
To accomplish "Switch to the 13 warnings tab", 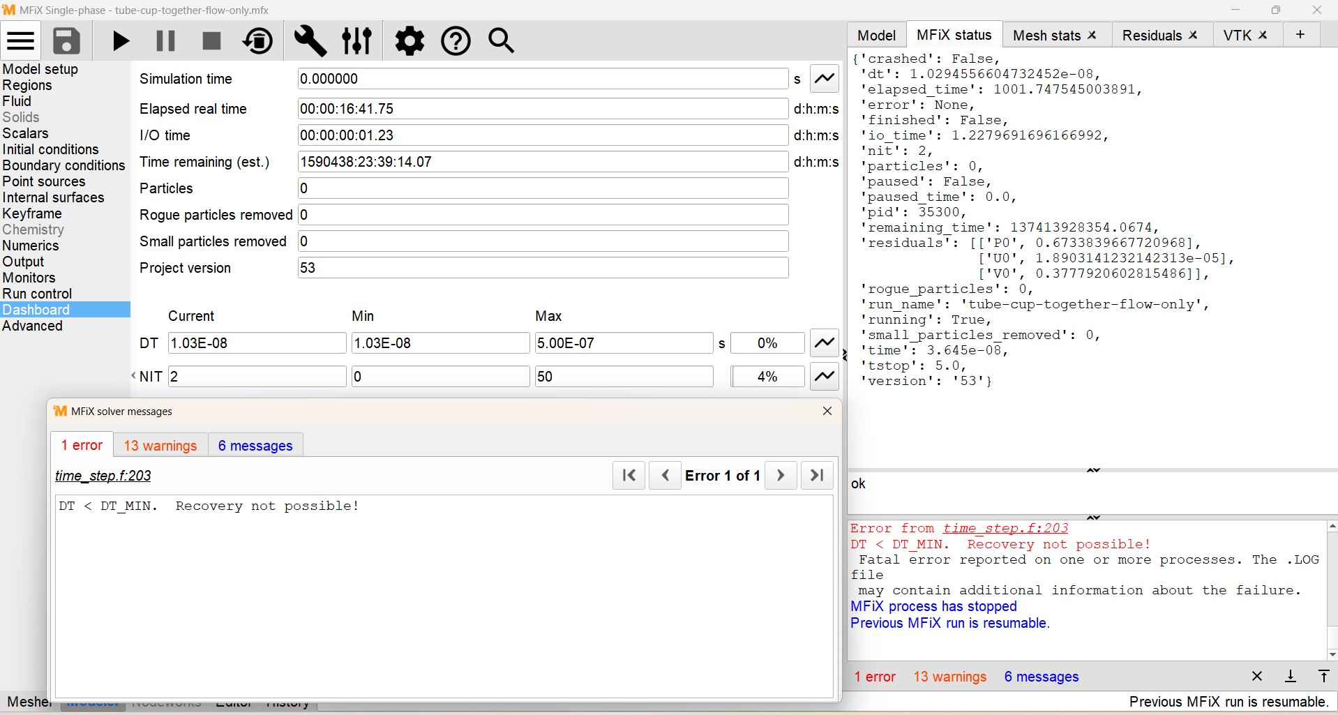I will (160, 446).
